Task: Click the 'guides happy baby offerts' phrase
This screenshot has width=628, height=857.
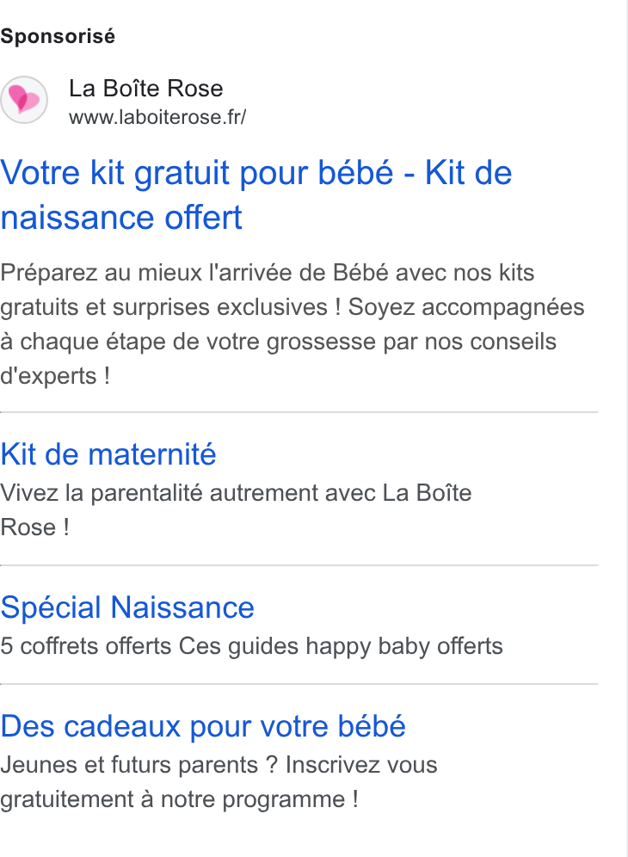Action: [x=365, y=646]
